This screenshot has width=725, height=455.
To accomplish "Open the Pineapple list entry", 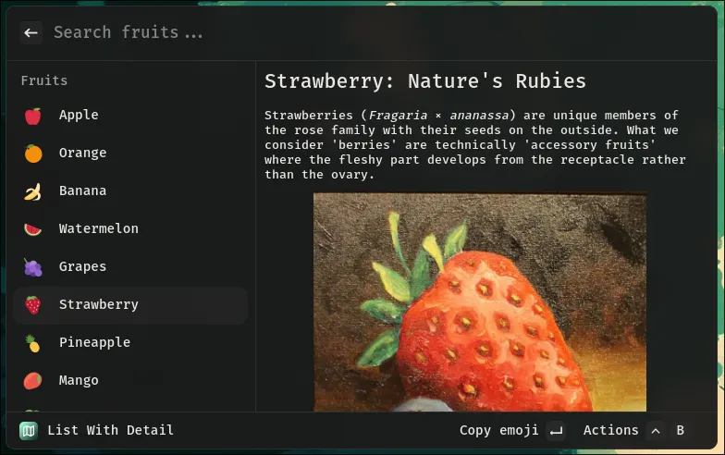I will click(94, 343).
